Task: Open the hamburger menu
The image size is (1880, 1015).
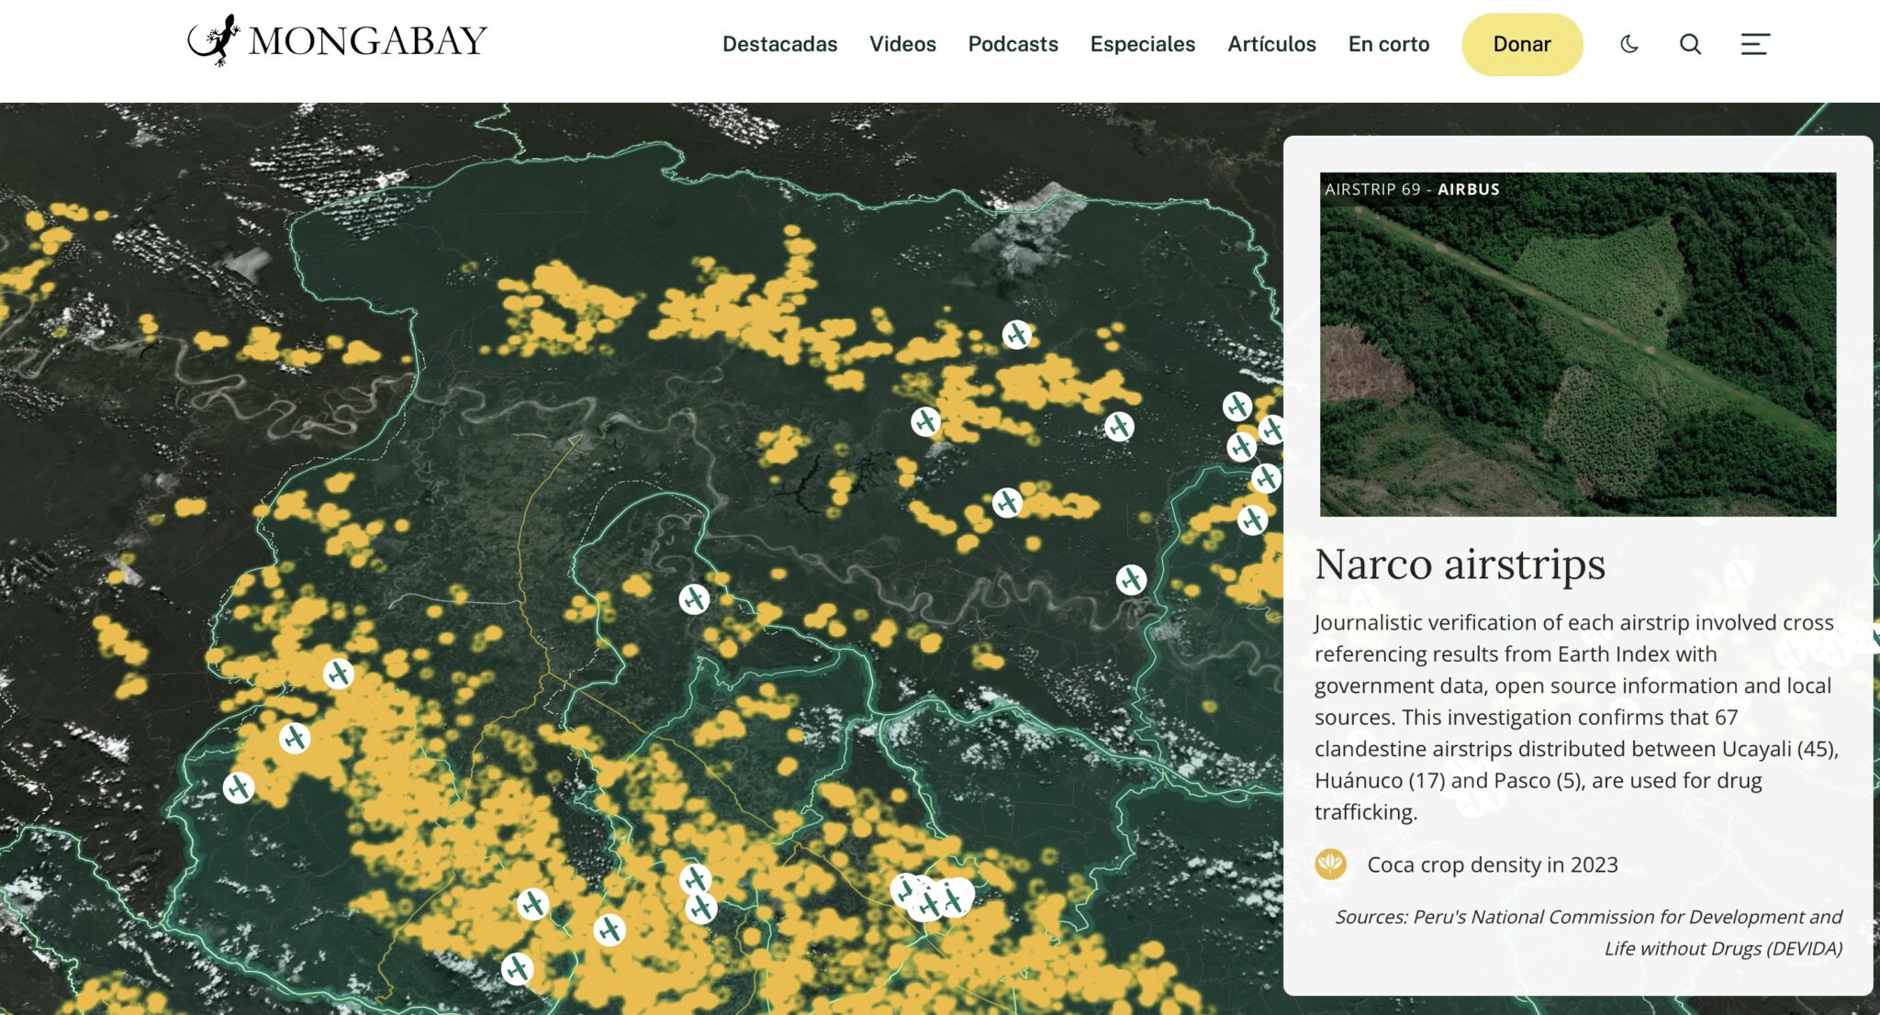Action: (x=1754, y=44)
